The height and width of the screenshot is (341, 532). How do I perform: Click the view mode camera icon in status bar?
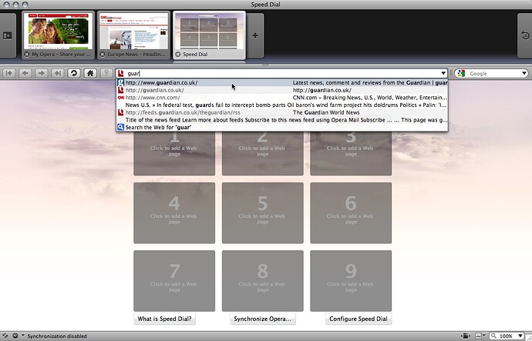(467, 336)
